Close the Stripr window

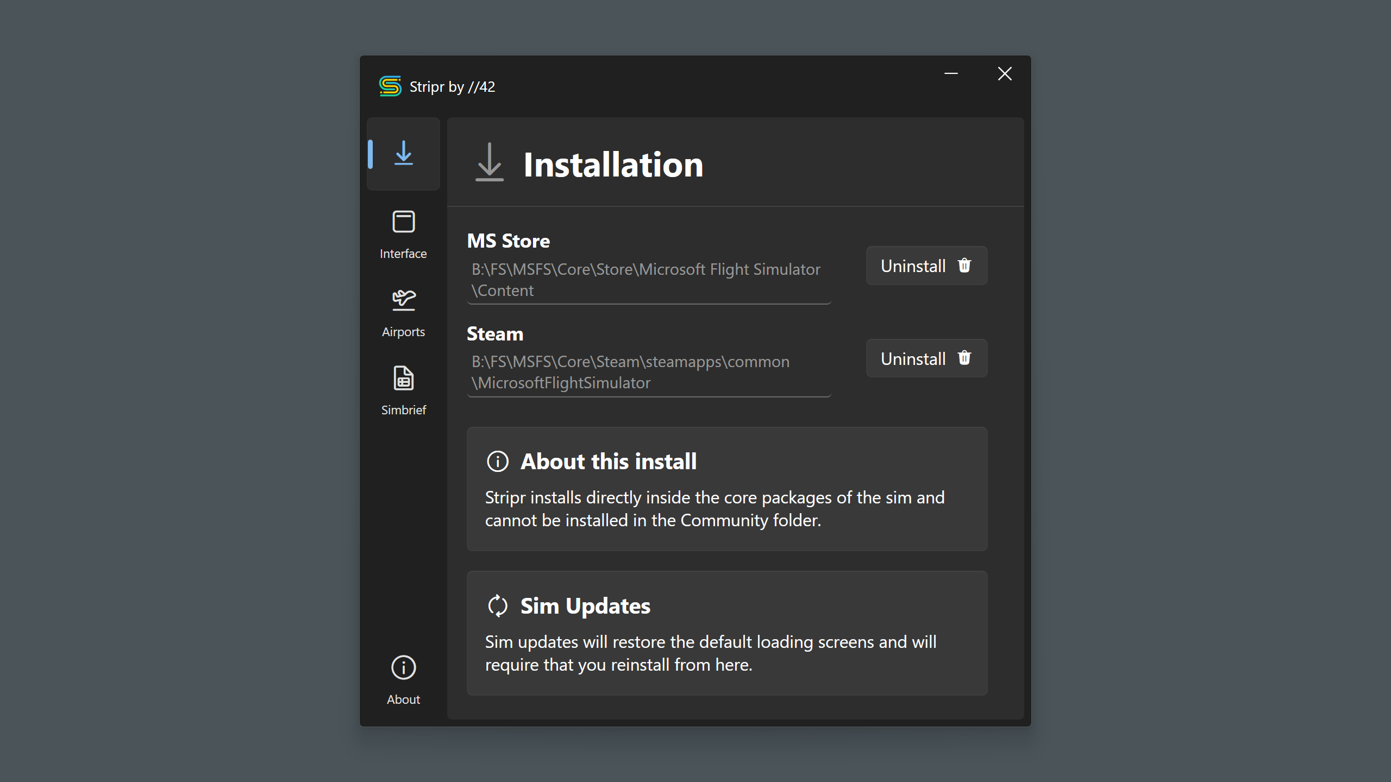[1005, 73]
